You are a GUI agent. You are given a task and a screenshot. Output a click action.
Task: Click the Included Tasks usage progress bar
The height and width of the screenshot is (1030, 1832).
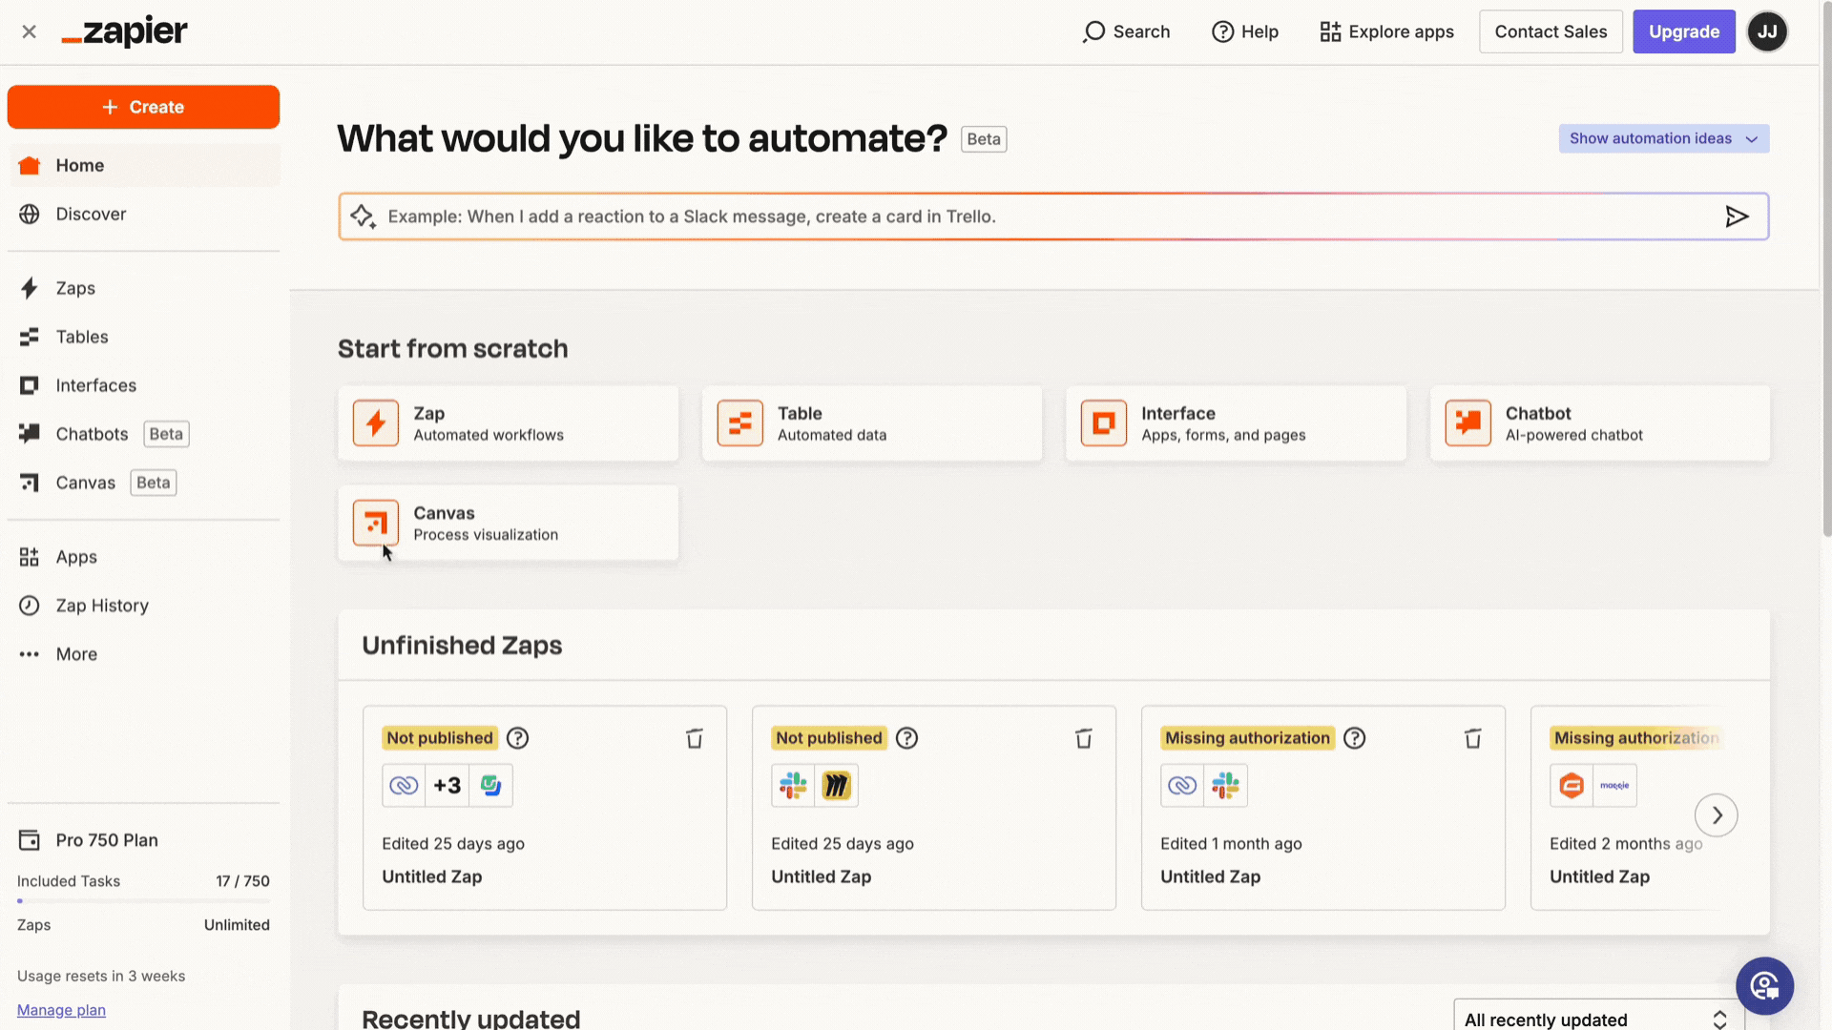[143, 900]
